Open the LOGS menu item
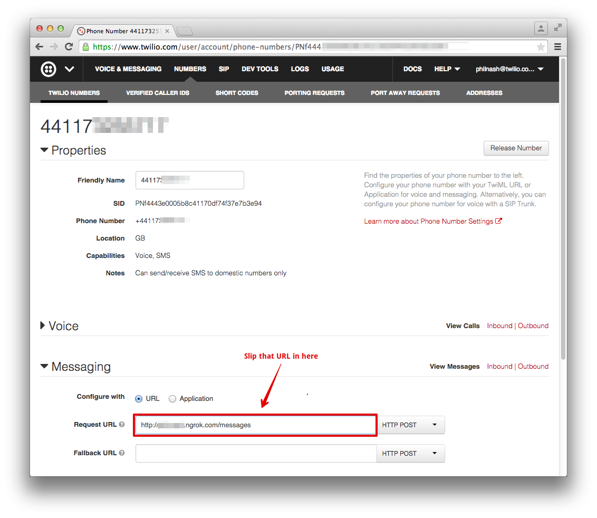The height and width of the screenshot is (518, 597). (300, 69)
